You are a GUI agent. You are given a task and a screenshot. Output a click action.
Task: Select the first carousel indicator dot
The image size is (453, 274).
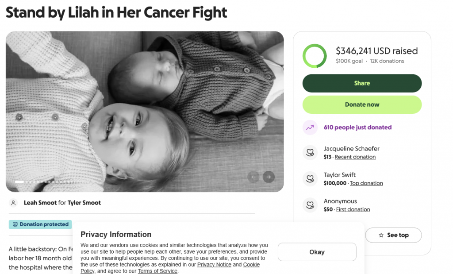tap(19, 182)
